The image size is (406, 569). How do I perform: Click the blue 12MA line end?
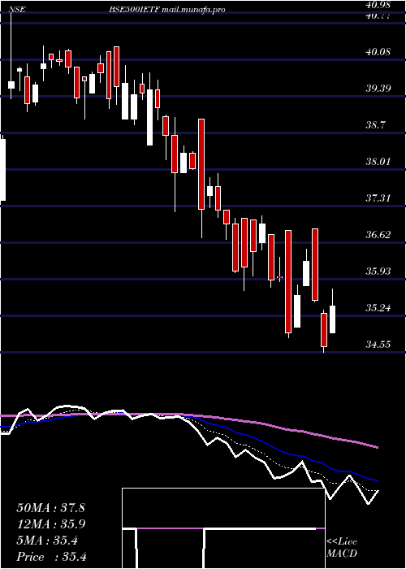point(378,480)
